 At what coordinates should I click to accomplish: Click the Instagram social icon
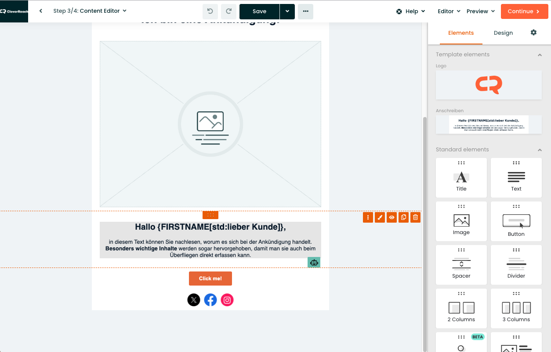(x=227, y=300)
